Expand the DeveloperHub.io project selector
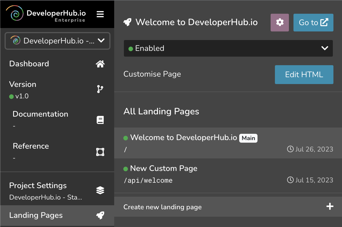This screenshot has height=227, width=342. pyautogui.click(x=57, y=41)
